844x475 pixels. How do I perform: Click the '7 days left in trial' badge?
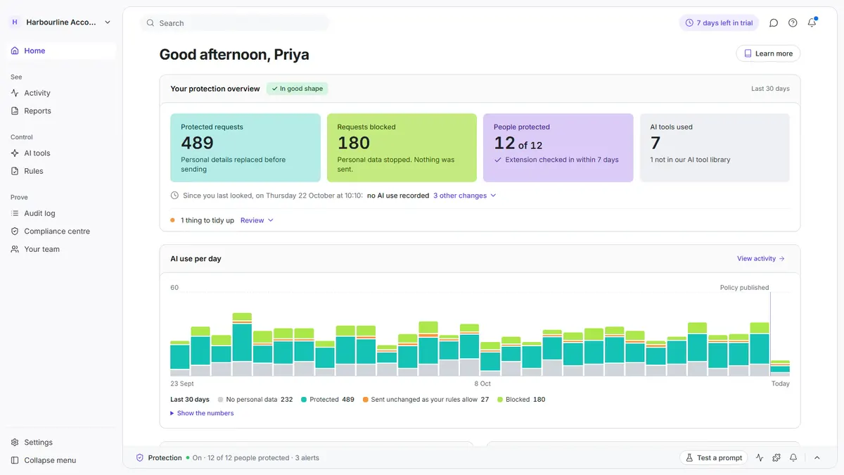pos(719,23)
